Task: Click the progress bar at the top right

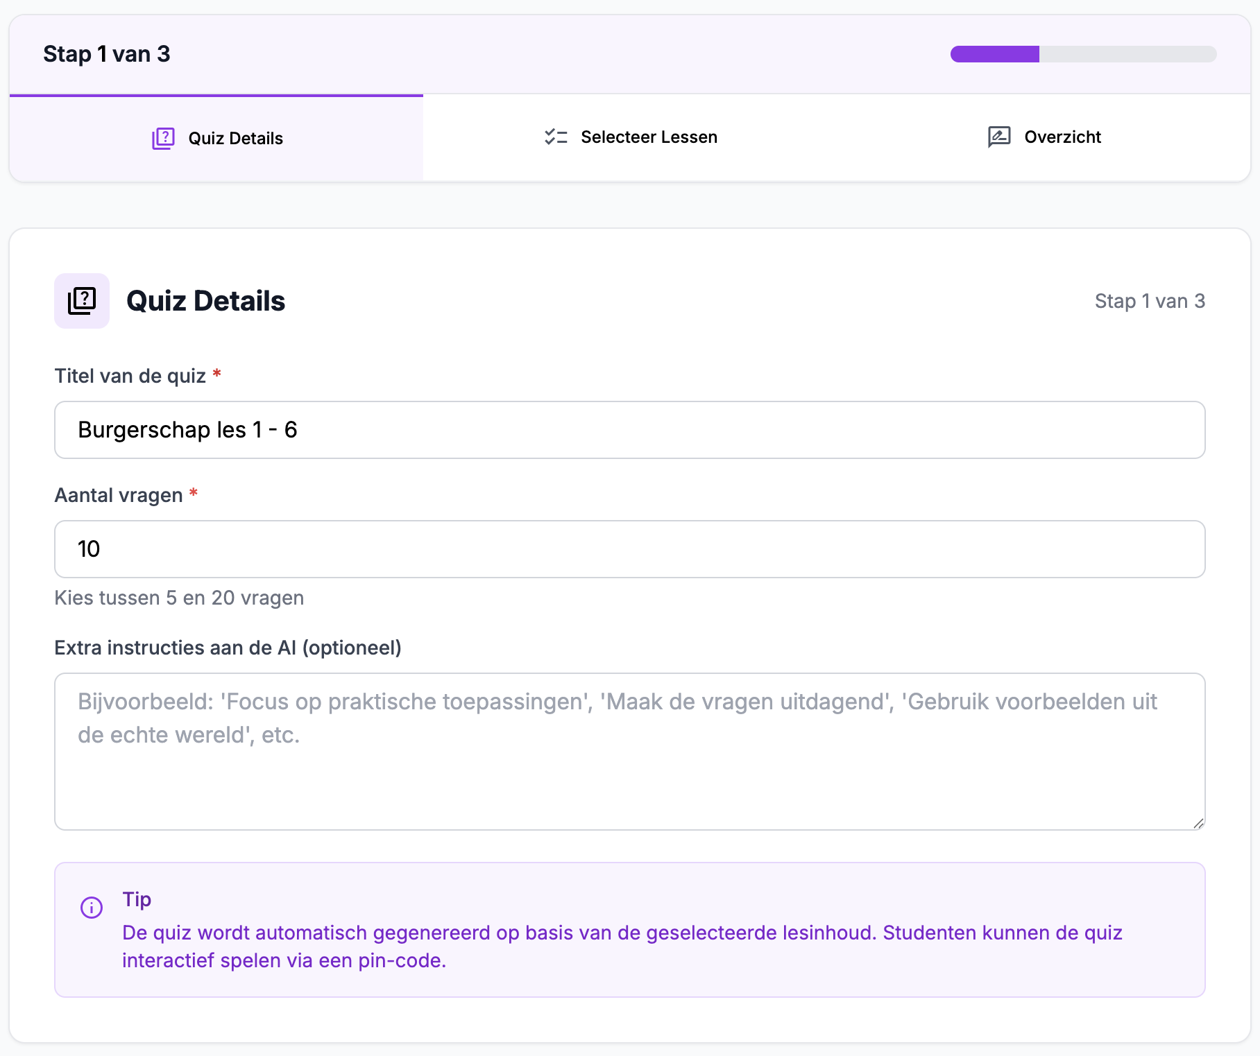Action: 1084,53
